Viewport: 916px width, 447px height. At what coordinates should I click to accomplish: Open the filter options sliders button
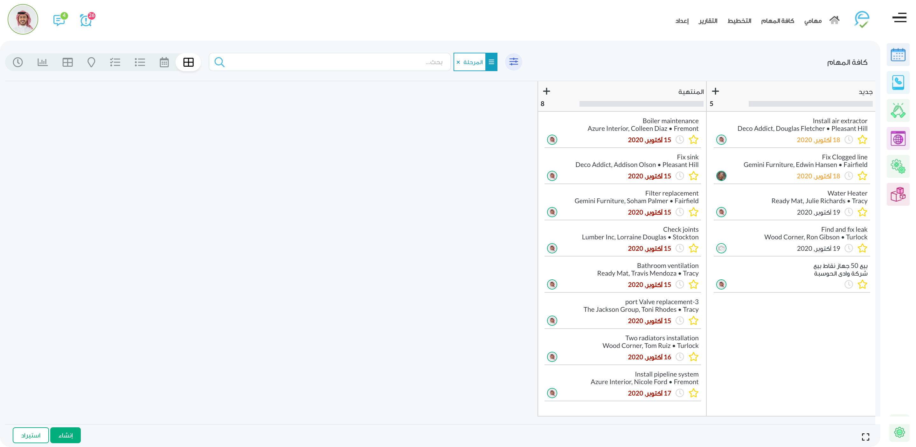[513, 62]
